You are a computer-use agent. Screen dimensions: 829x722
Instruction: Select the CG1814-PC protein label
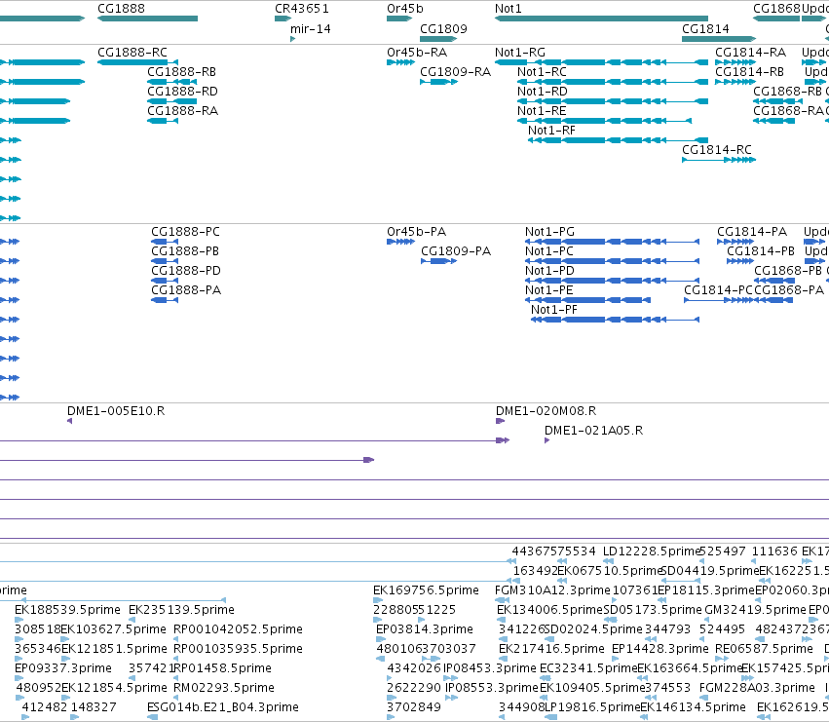click(x=718, y=290)
